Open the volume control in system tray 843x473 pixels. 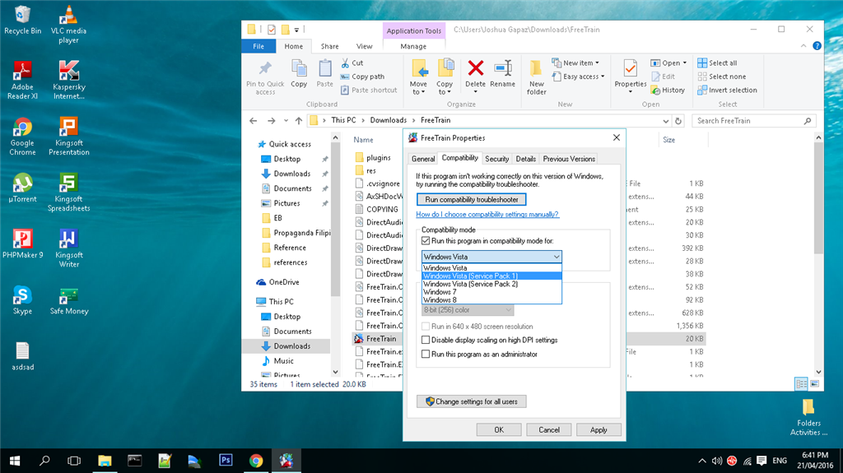click(x=717, y=461)
